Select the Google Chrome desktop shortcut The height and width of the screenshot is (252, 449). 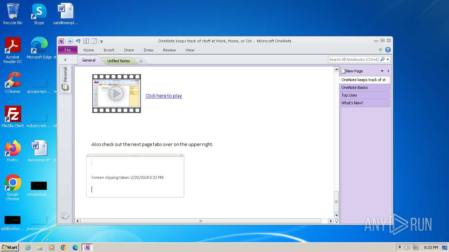click(13, 187)
